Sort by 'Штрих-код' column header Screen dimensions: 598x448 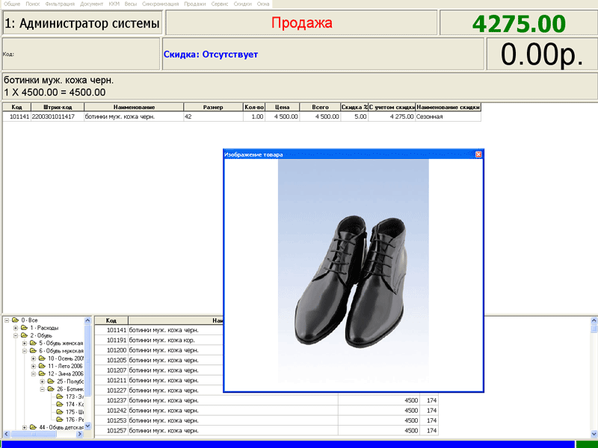click(x=57, y=108)
